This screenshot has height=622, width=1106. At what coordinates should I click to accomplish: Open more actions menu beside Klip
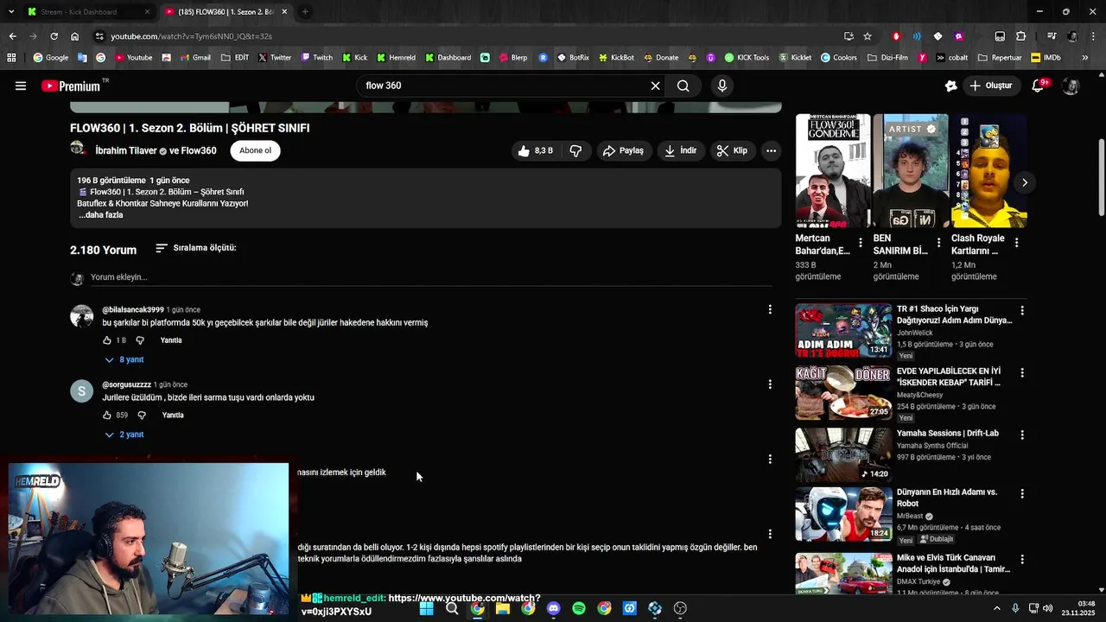(x=771, y=150)
